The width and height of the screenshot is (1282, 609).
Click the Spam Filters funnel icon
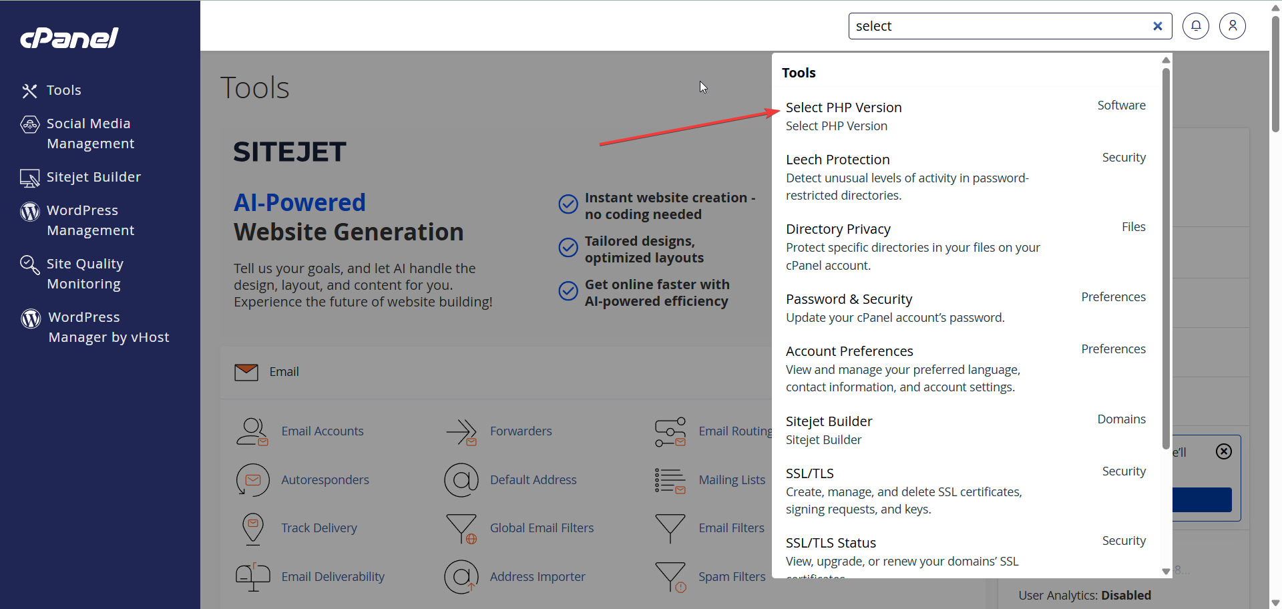click(670, 577)
